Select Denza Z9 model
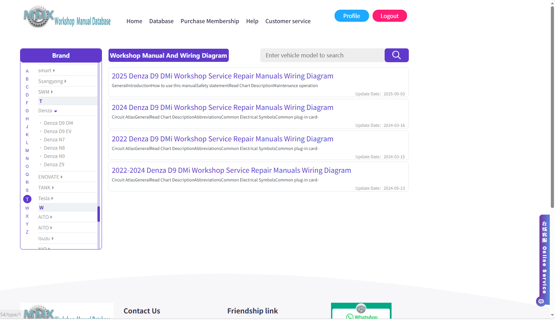Viewport: 555px width, 320px height. click(54, 164)
